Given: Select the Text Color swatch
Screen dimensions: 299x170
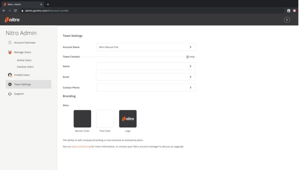Looking at the screenshot, I should click(x=105, y=119).
